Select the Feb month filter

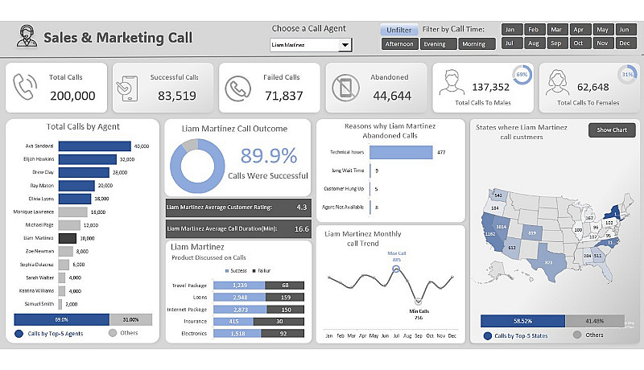(x=535, y=30)
